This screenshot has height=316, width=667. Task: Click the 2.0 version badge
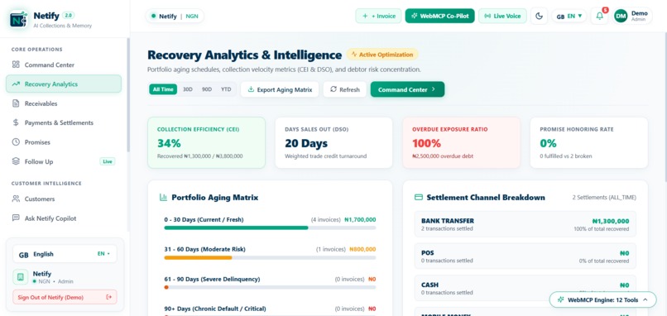[x=68, y=16]
